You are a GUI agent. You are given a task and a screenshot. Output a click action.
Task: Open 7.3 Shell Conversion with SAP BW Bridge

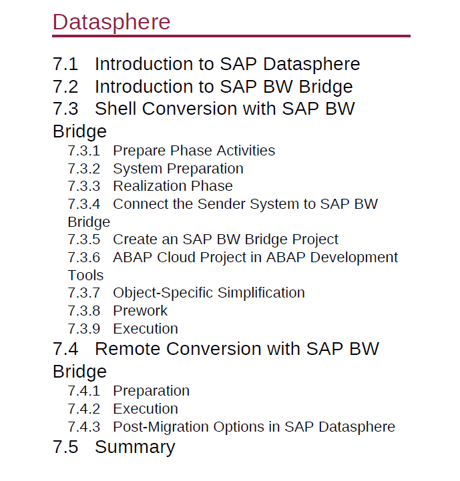pyautogui.click(x=204, y=120)
